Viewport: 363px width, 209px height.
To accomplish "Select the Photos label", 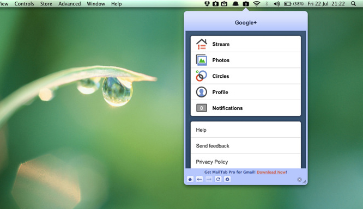I will tap(221, 60).
